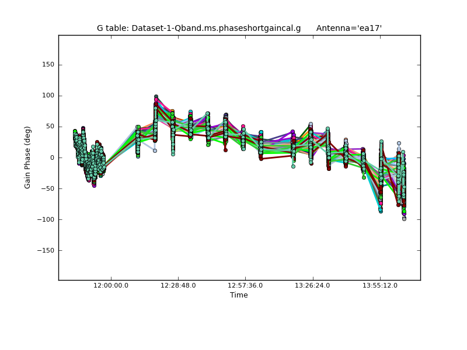Click the plot title 'G table: Dataset-1-Qband.ms.phaseshortgaincal.g'

pos(198,28)
